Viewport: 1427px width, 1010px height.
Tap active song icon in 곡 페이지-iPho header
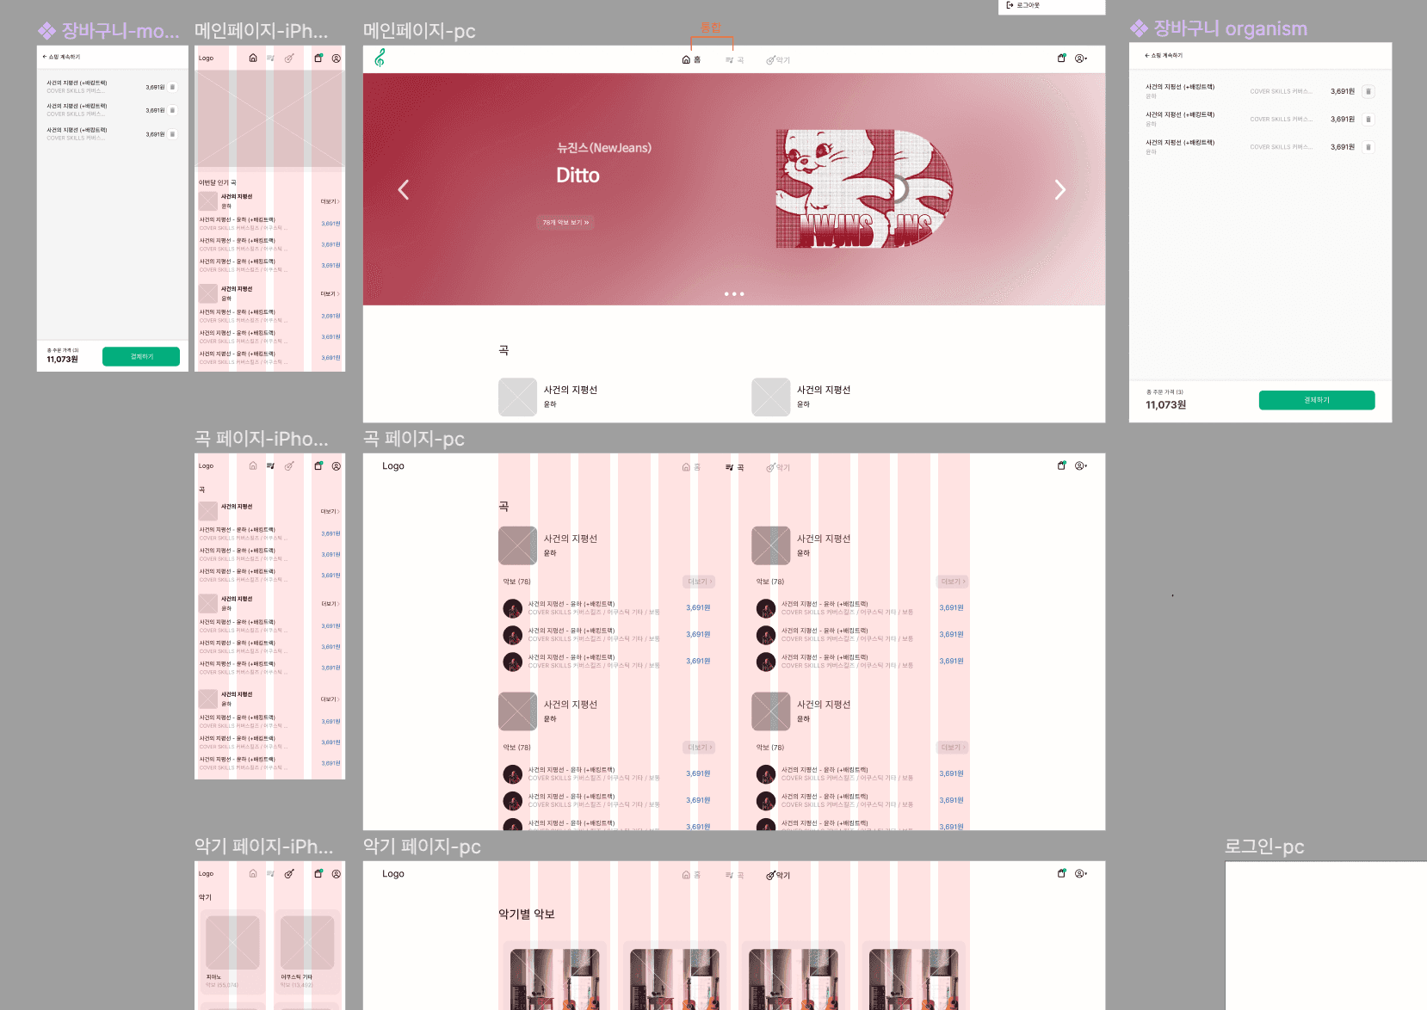coord(270,466)
